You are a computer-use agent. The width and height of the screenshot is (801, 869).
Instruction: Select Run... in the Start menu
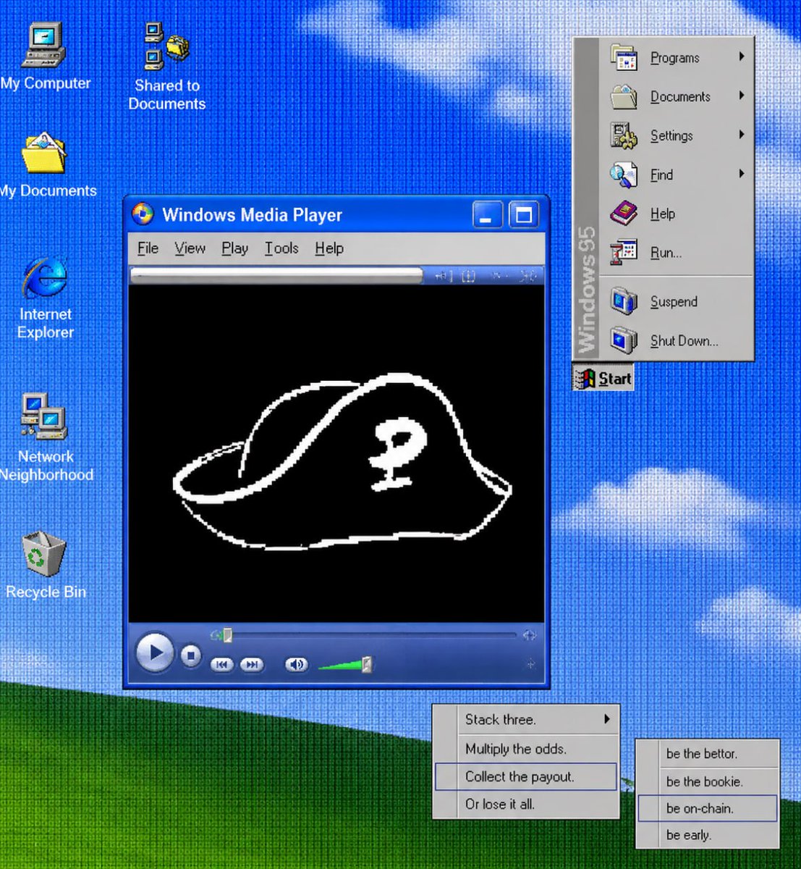pyautogui.click(x=677, y=253)
